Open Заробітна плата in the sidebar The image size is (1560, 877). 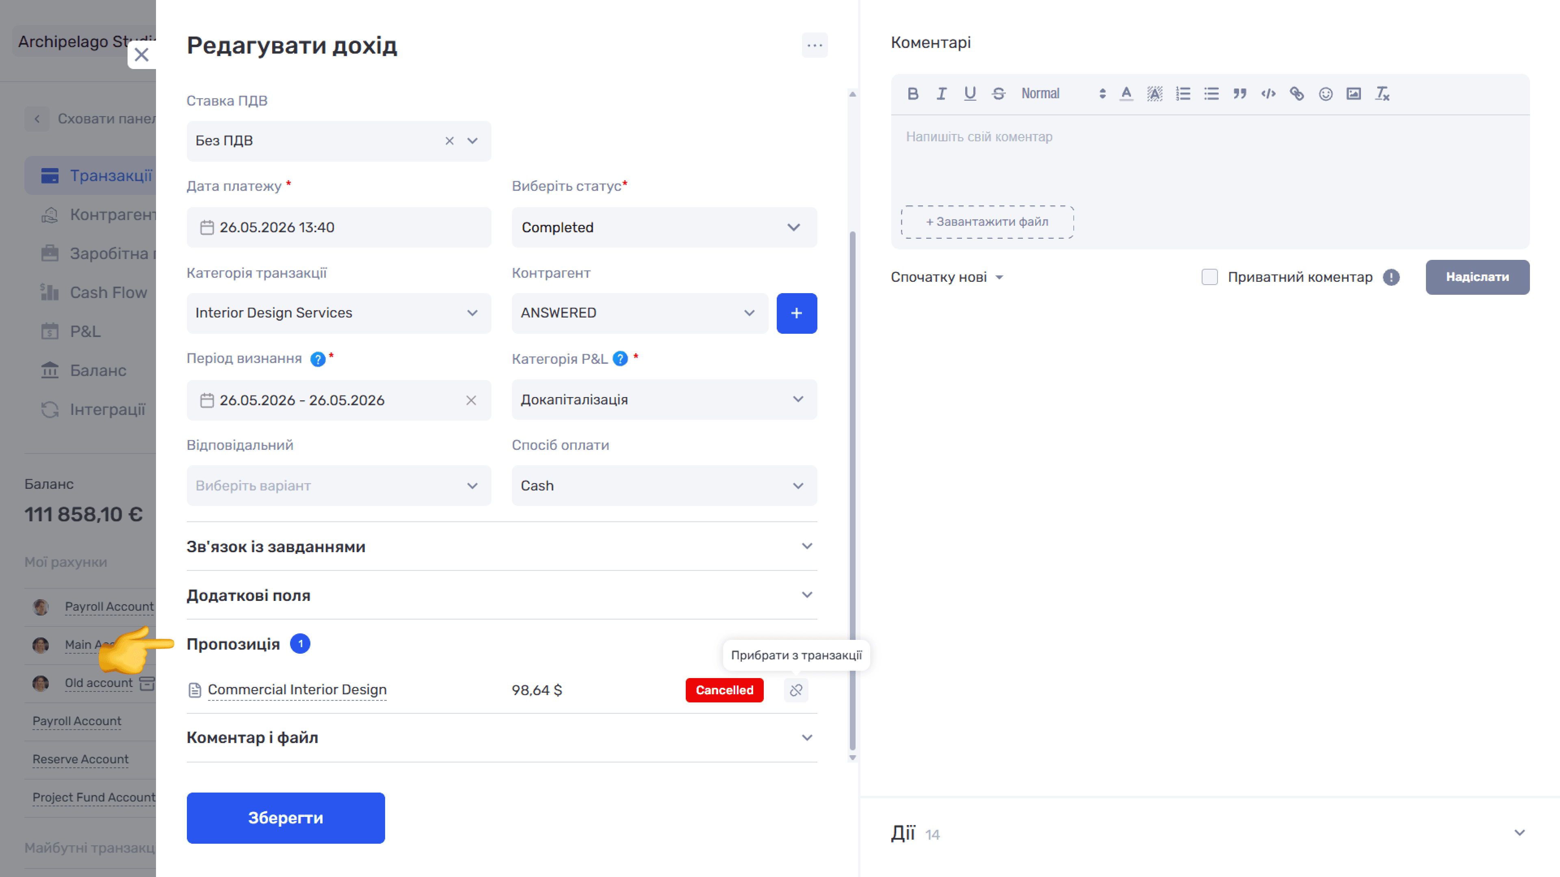tap(98, 254)
